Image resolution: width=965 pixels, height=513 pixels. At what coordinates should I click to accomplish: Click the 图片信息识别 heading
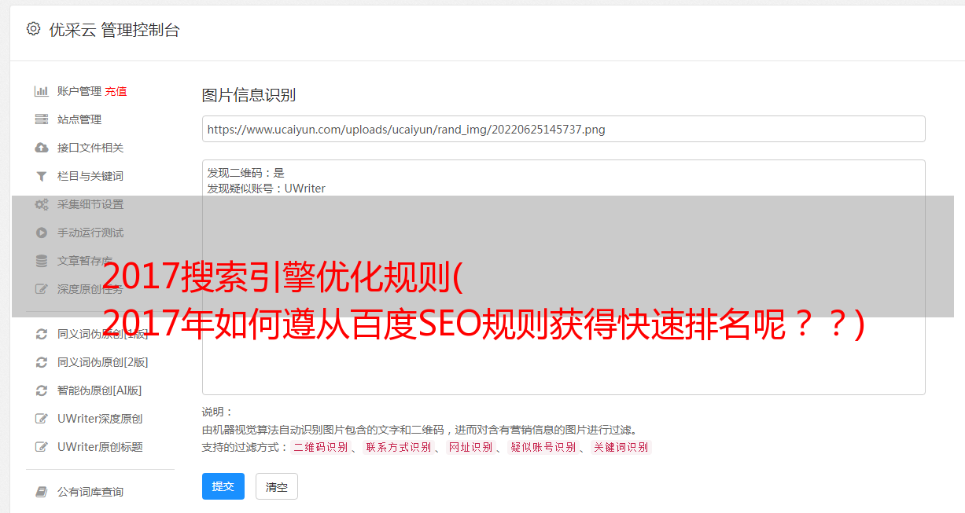click(249, 95)
